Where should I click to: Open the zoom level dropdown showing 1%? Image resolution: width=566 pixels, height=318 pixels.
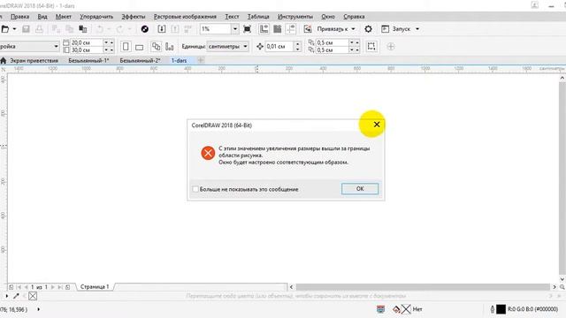[x=235, y=29]
